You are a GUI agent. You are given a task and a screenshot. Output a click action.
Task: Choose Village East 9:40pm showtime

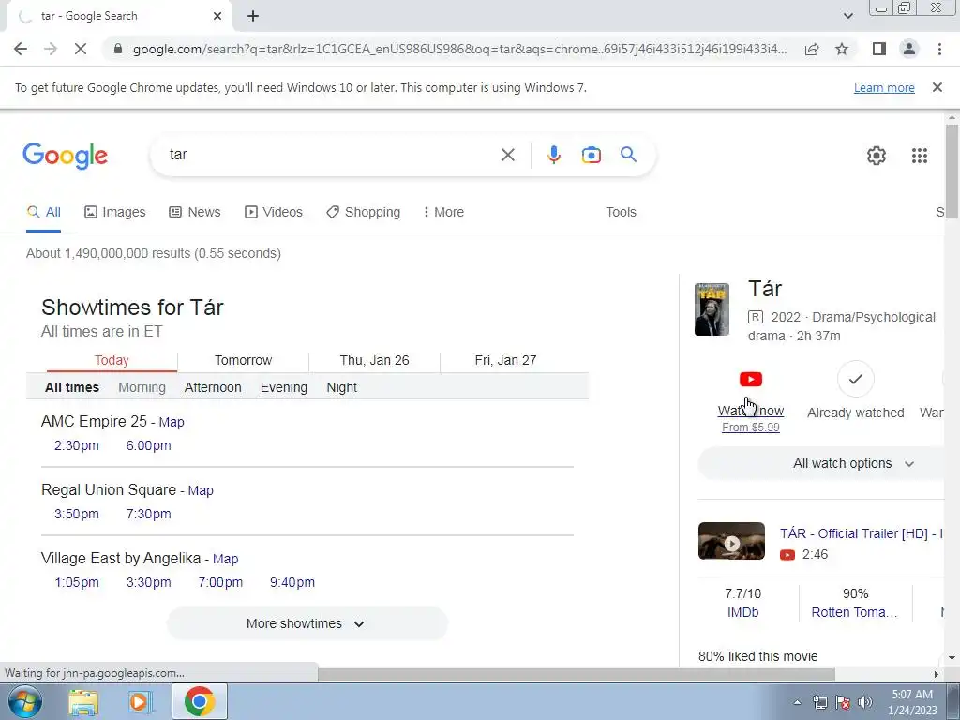292,583
